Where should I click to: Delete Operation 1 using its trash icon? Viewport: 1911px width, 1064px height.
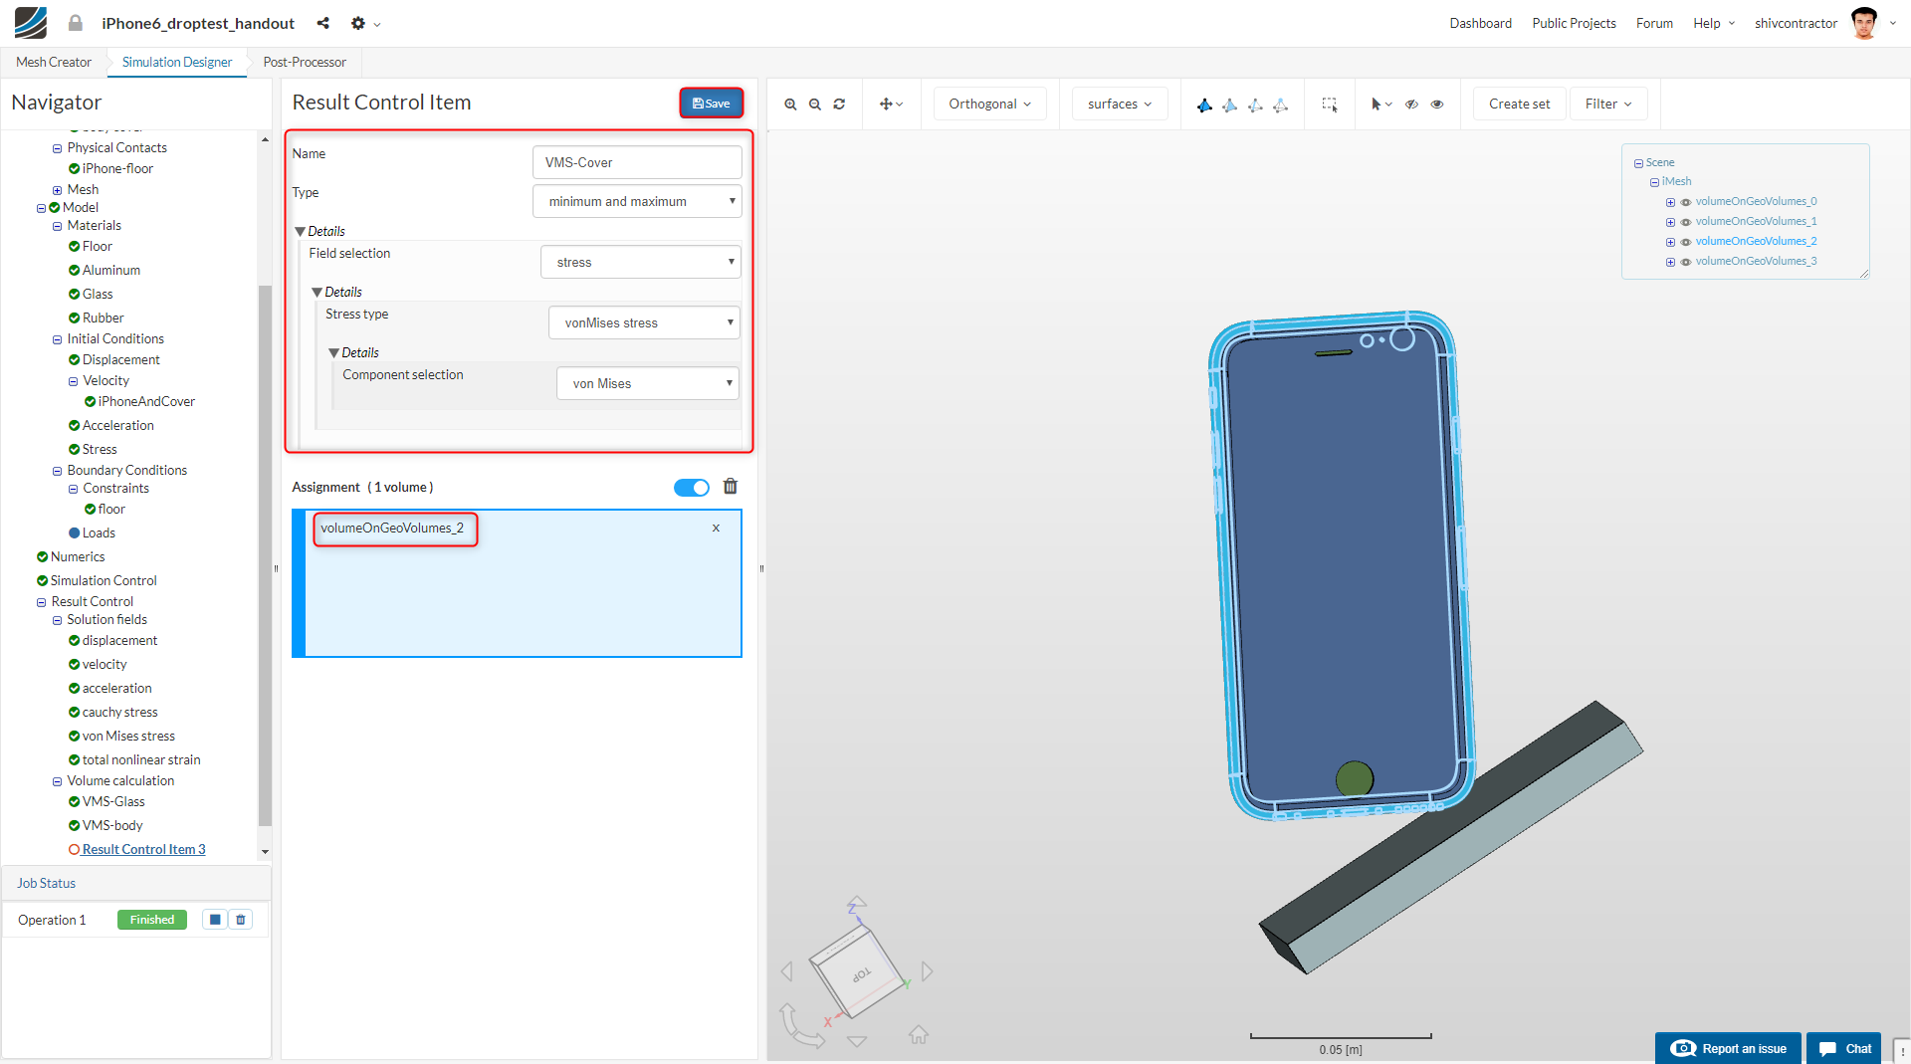[x=241, y=920]
